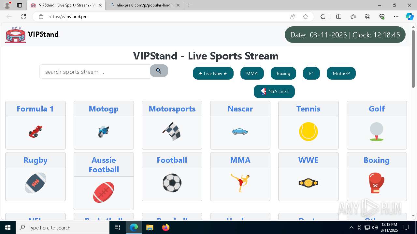The width and height of the screenshot is (417, 234).
Task: Click the Formula 1 race car icon
Action: [x=36, y=132]
